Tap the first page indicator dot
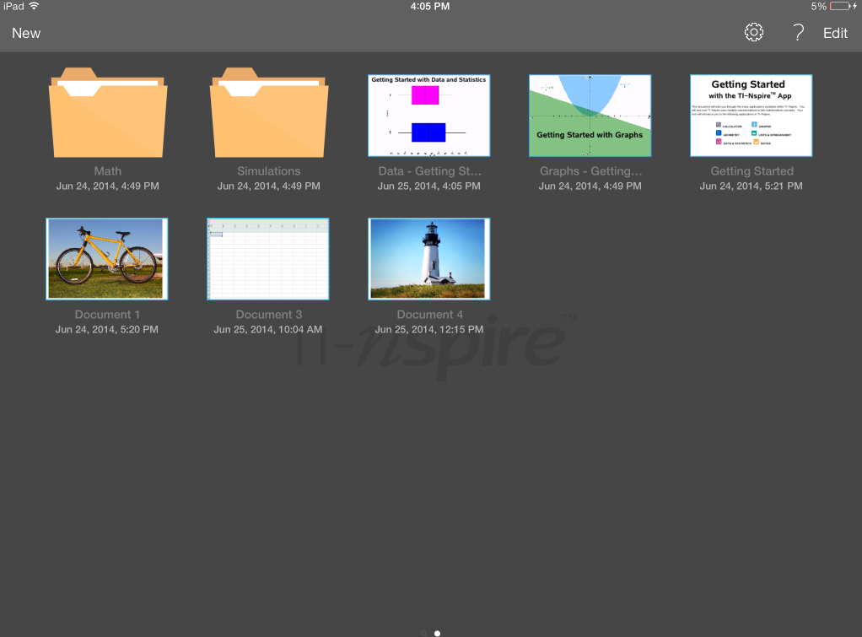 pyautogui.click(x=423, y=633)
